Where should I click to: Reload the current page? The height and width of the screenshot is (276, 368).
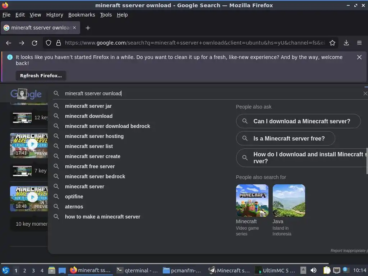pyautogui.click(x=34, y=43)
